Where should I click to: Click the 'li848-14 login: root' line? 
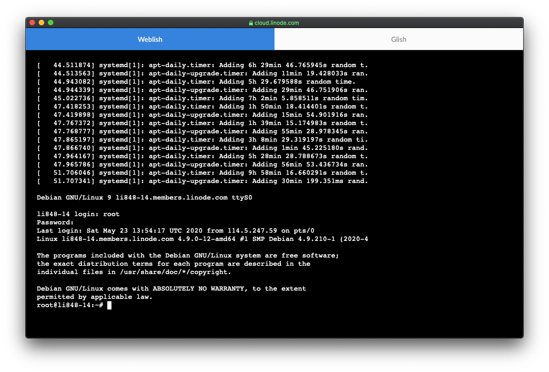78,214
